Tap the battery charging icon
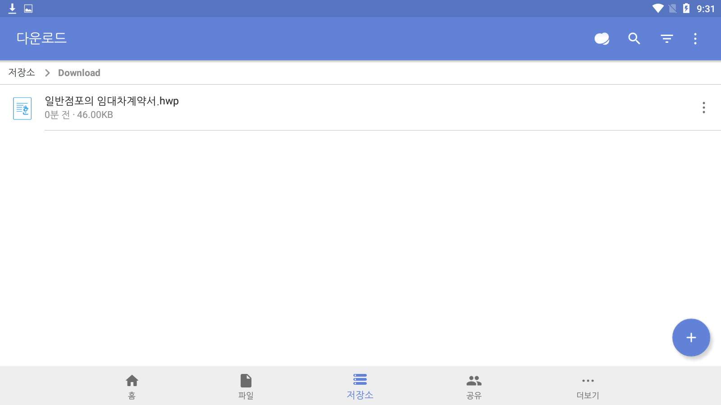721x405 pixels. tap(686, 8)
